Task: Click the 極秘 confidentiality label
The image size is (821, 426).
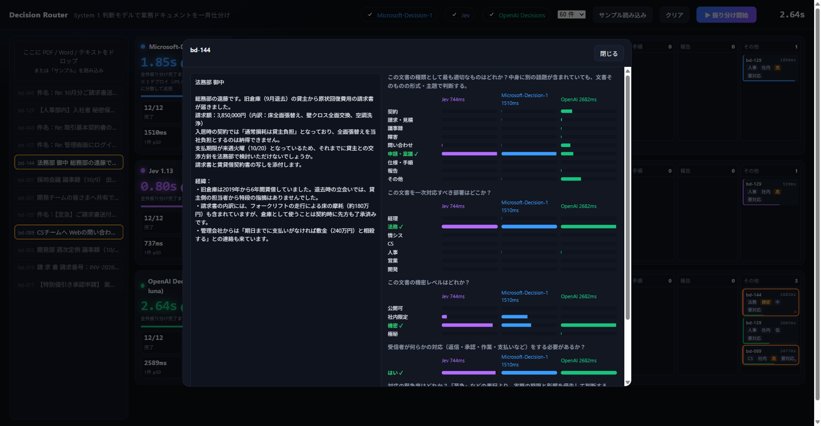Action: [393, 334]
